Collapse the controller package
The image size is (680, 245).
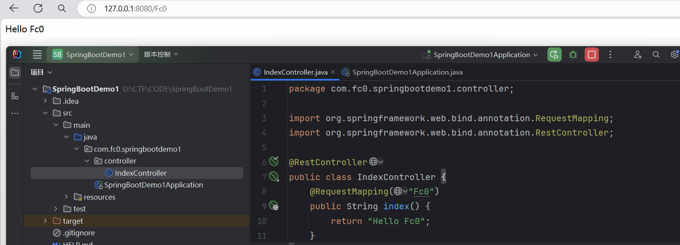(x=87, y=161)
